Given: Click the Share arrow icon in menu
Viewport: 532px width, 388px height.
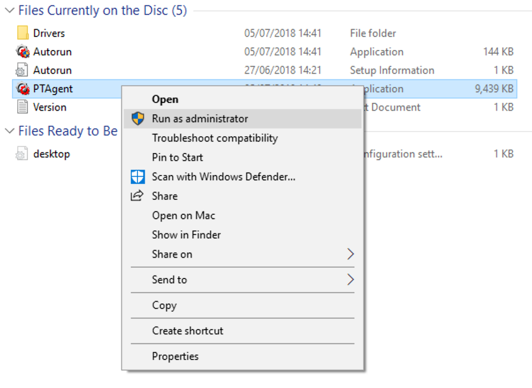Looking at the screenshot, I should point(137,196).
